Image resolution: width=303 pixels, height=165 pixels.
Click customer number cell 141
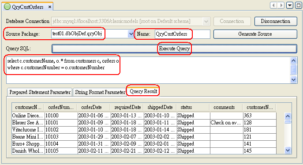tap(259, 144)
